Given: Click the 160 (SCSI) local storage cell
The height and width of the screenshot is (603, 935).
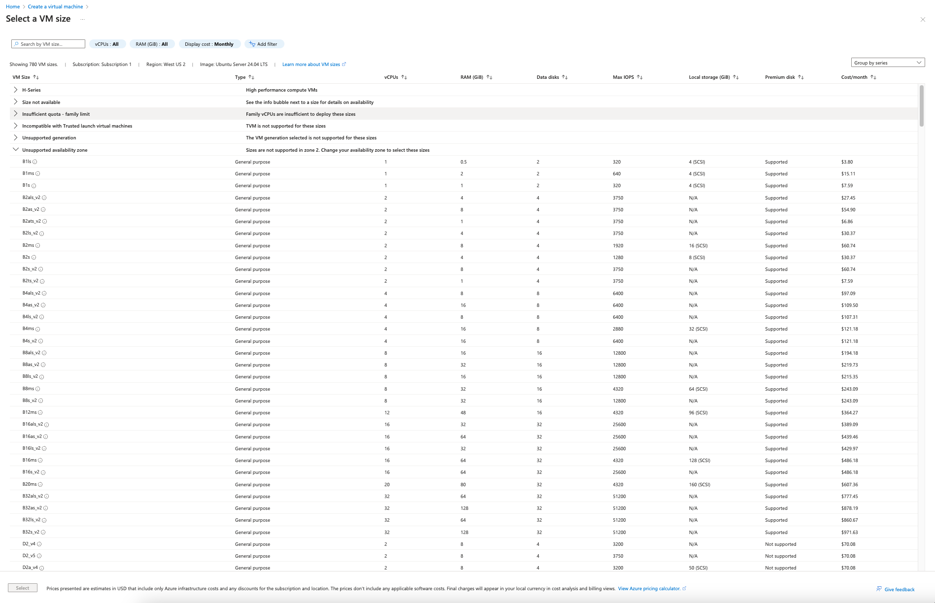Looking at the screenshot, I should point(699,484).
